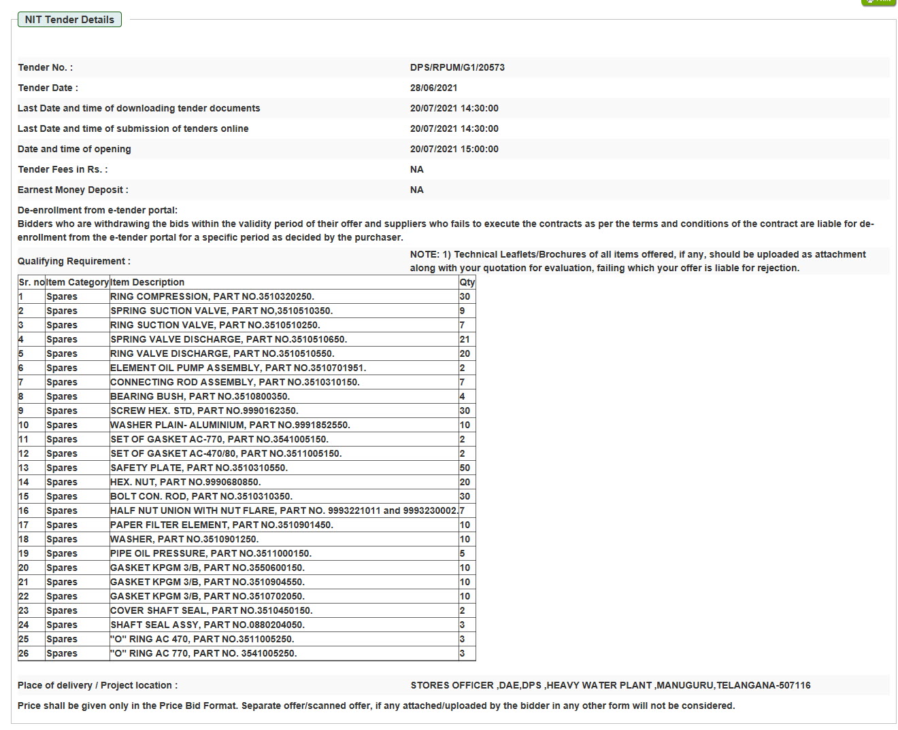The image size is (898, 730).
Task: Select "O" RING AC 770 description cell
Action: coord(284,653)
